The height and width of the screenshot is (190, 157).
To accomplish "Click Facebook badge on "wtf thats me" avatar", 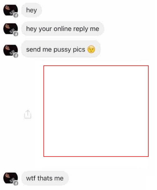I will coord(16,183).
